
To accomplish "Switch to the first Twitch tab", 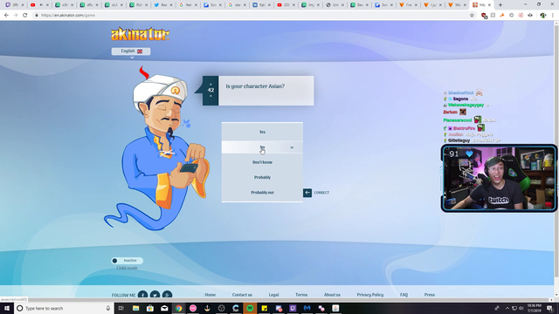I will pyautogui.click(x=14, y=5).
